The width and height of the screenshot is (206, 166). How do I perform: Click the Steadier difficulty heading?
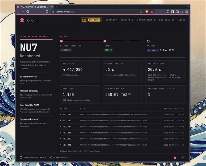click(x=29, y=91)
